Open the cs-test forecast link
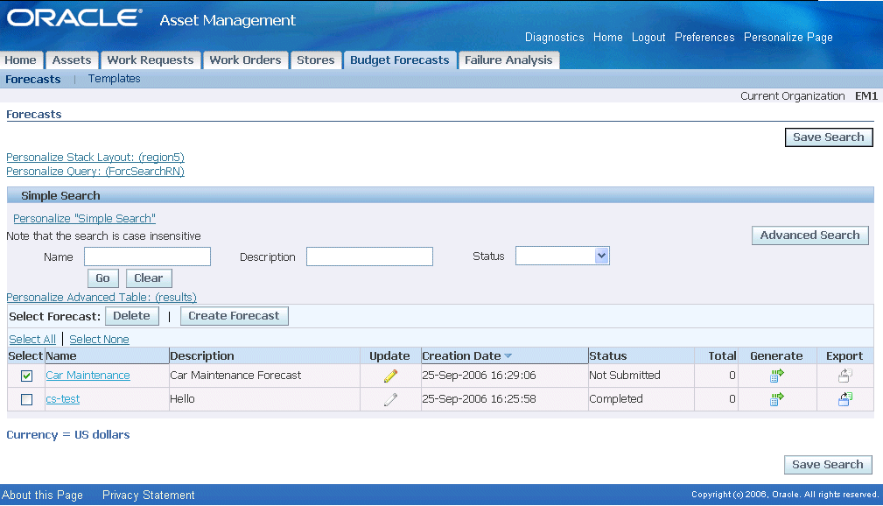 [62, 399]
